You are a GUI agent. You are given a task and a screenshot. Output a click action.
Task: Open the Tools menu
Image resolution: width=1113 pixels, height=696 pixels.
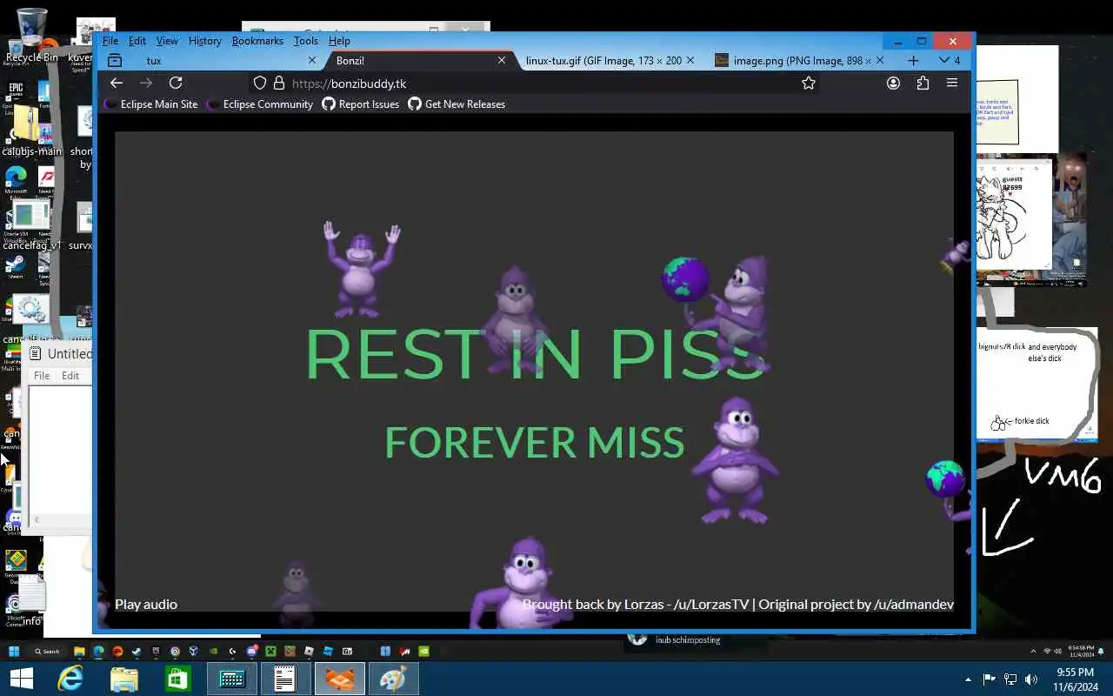(306, 41)
